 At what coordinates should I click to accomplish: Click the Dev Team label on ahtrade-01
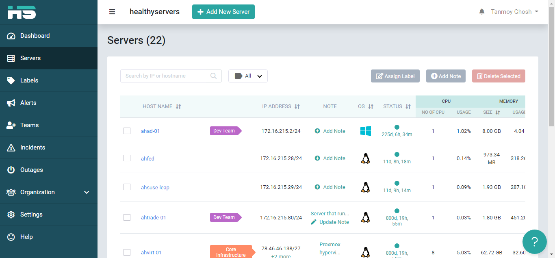tap(225, 217)
